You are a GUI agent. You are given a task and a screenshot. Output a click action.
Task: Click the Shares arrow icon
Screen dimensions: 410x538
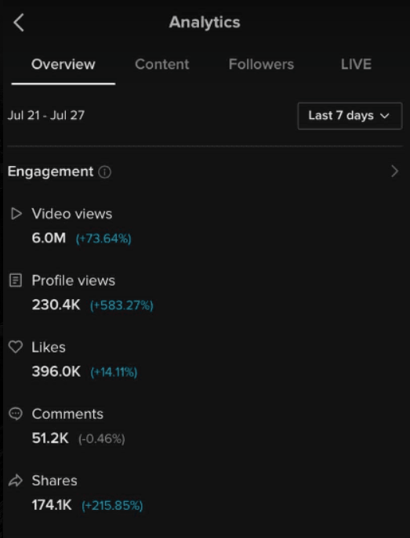pos(16,480)
